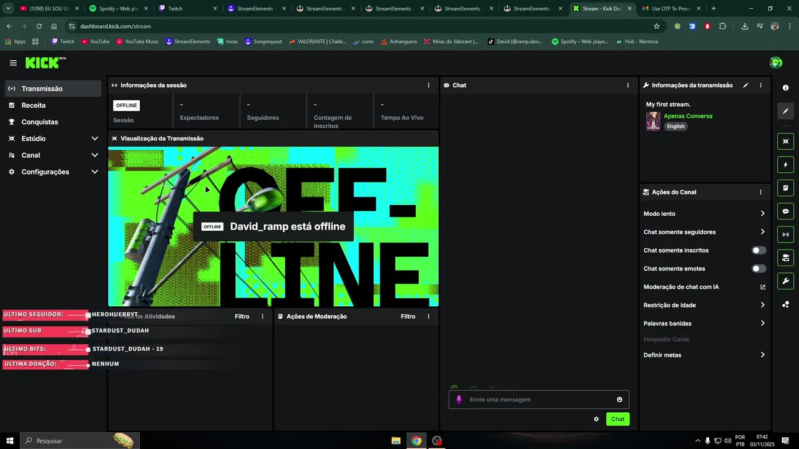Click the Envie uma mensagem chat input
The image size is (799, 449).
click(x=539, y=400)
